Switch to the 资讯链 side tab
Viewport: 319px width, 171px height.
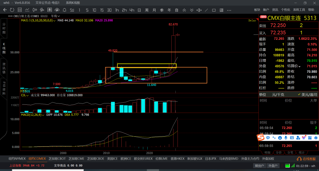pos(4,68)
